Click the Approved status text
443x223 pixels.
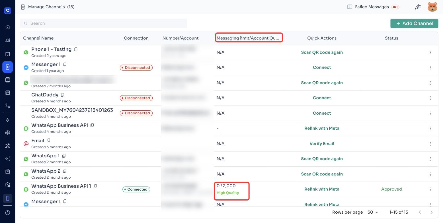[391, 189]
